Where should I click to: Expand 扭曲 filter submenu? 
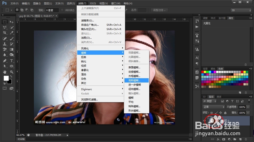101,57
